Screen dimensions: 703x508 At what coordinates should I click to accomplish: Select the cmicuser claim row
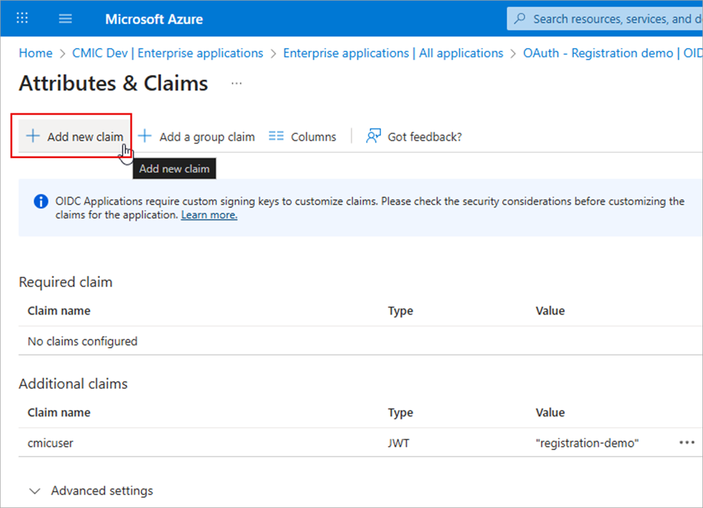click(x=50, y=442)
